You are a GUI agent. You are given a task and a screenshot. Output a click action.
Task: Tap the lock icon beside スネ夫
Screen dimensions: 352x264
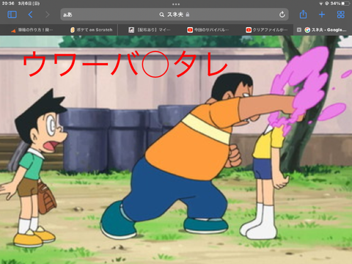coord(188,15)
